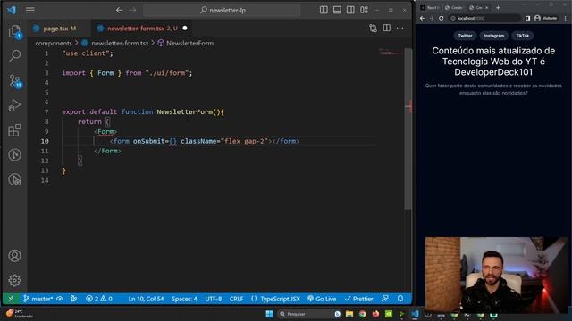572x321 pixels.
Task: Click unsaved dot on newsletter-form.tsx tab
Action: 185,28
